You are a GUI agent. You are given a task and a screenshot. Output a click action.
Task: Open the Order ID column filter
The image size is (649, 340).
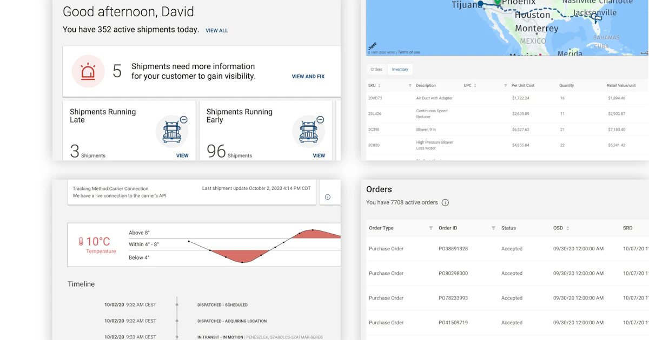[x=493, y=228]
